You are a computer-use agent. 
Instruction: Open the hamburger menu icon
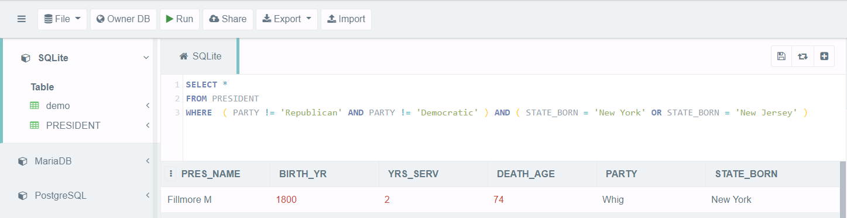coord(22,19)
